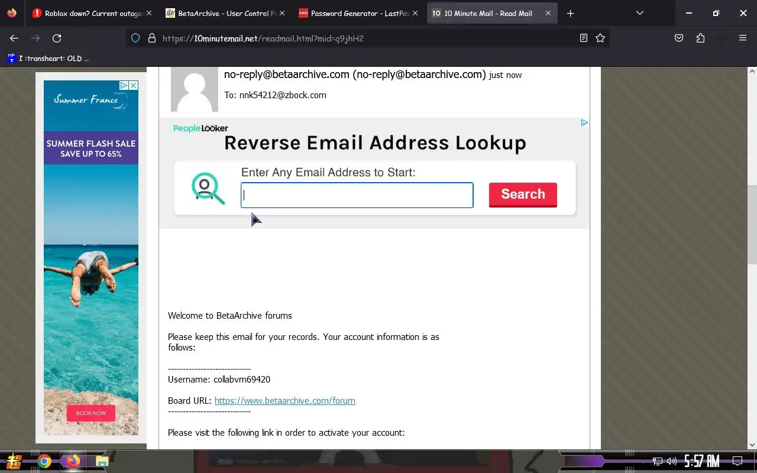Click the sender avatar placeholder image
The image size is (757, 473).
(x=194, y=89)
